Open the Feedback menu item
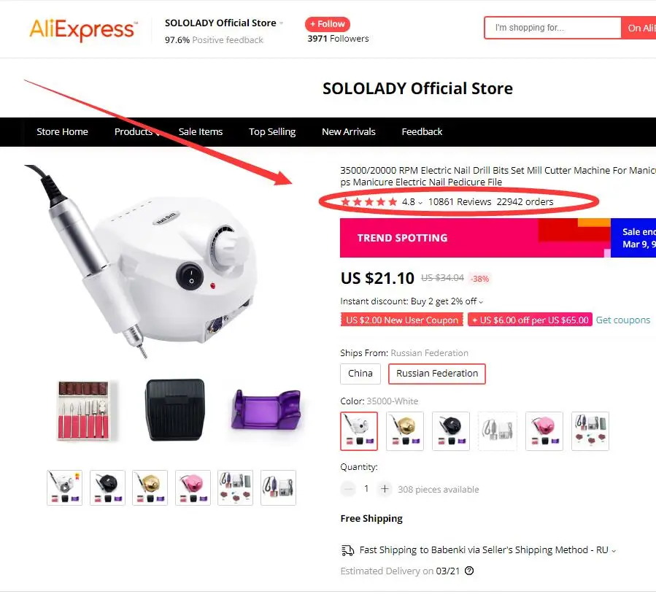656x594 pixels. [422, 132]
